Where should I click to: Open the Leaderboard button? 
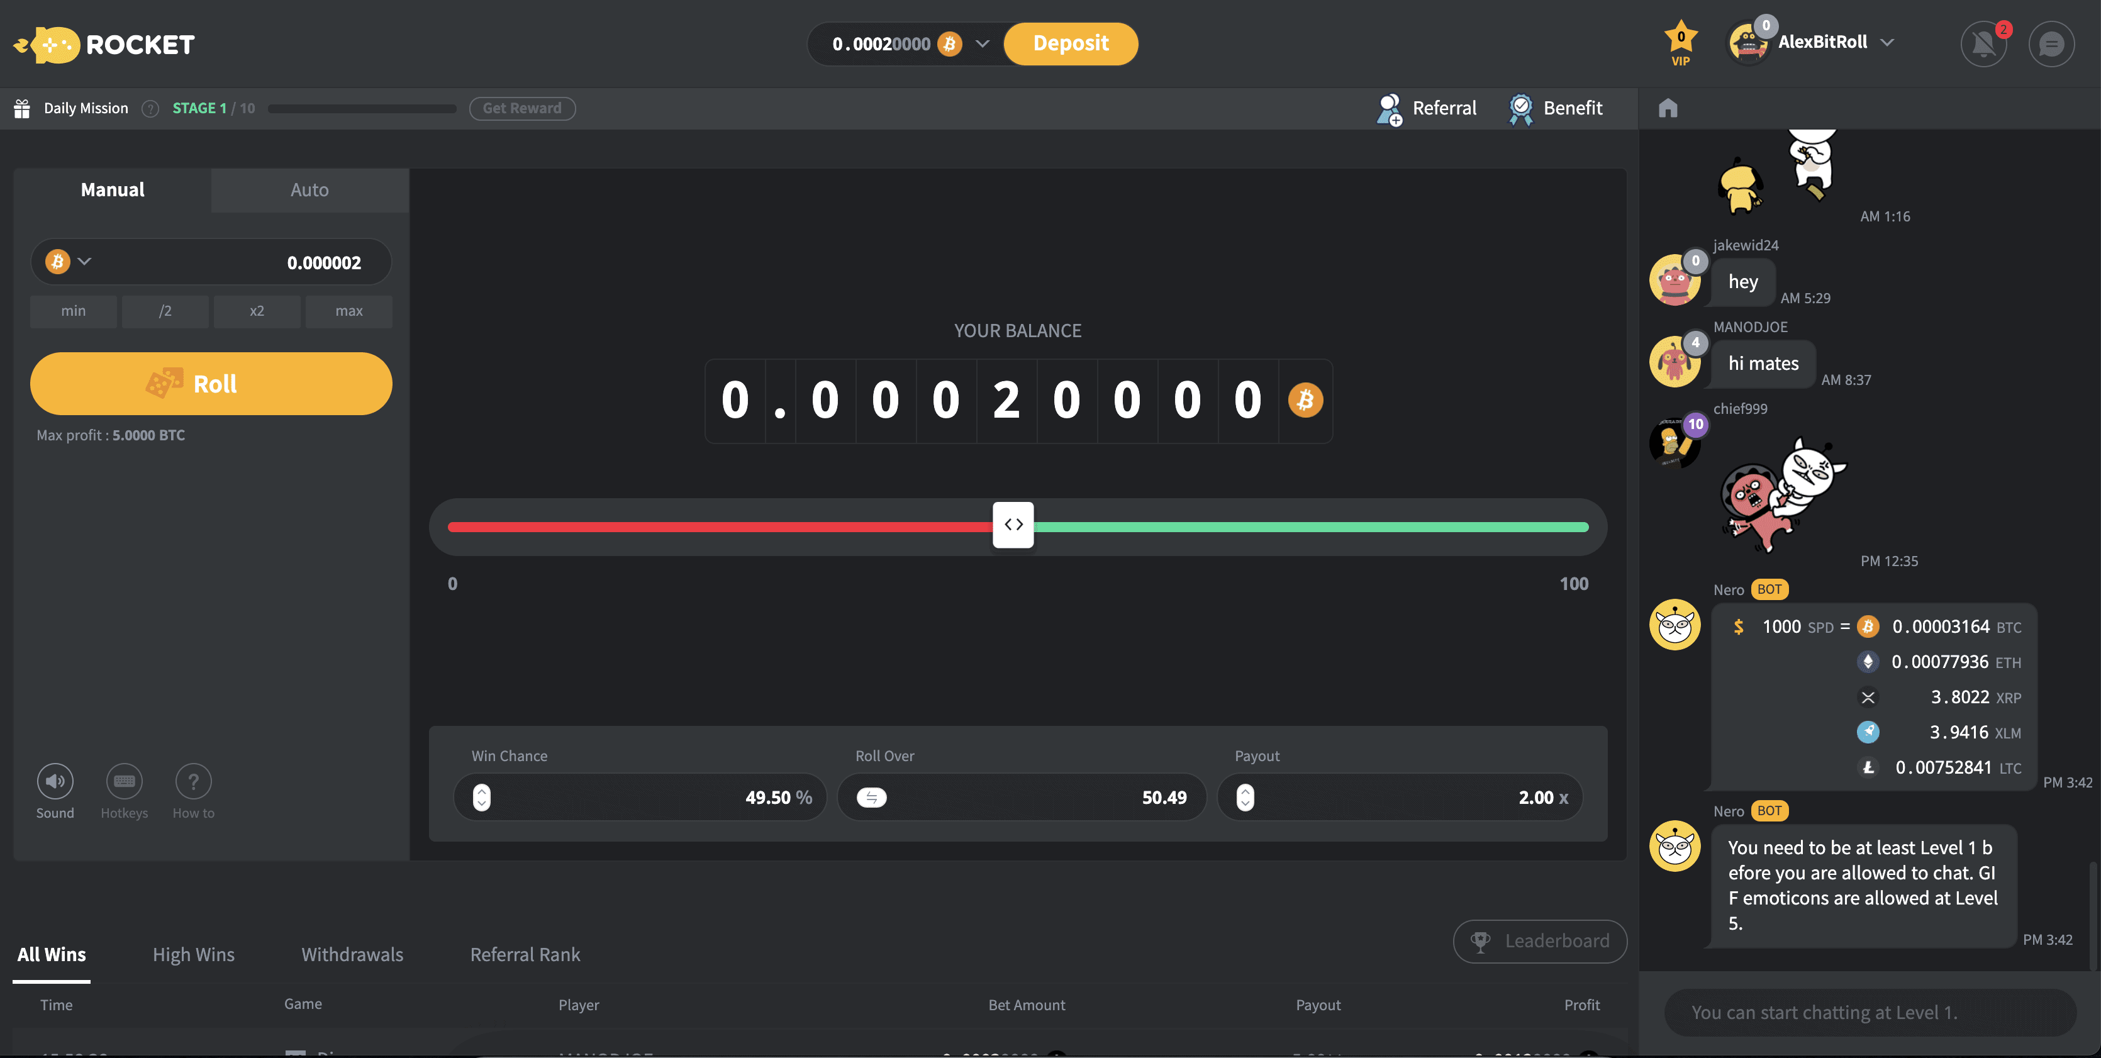coord(1540,942)
